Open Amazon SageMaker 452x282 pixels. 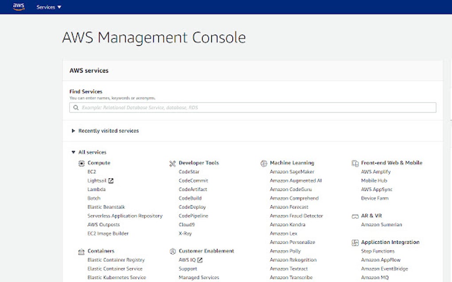coord(293,171)
